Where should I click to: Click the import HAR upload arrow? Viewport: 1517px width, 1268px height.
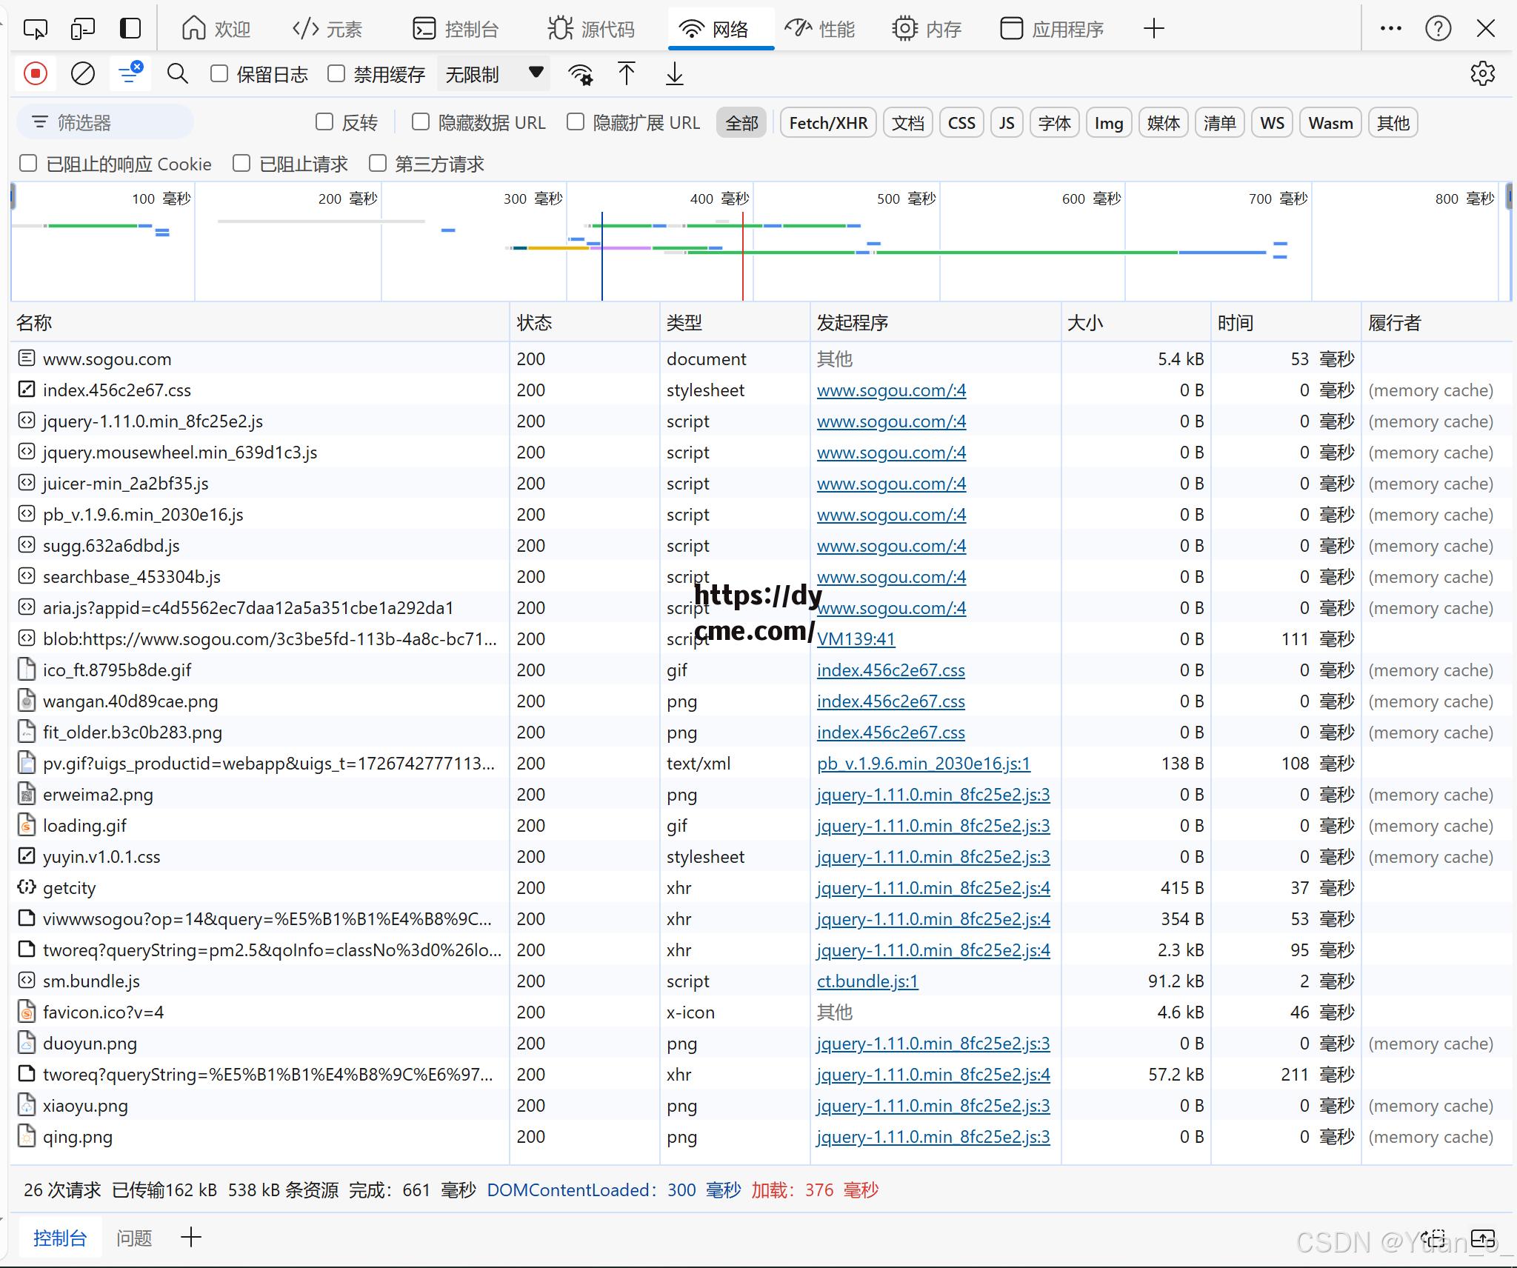click(626, 74)
